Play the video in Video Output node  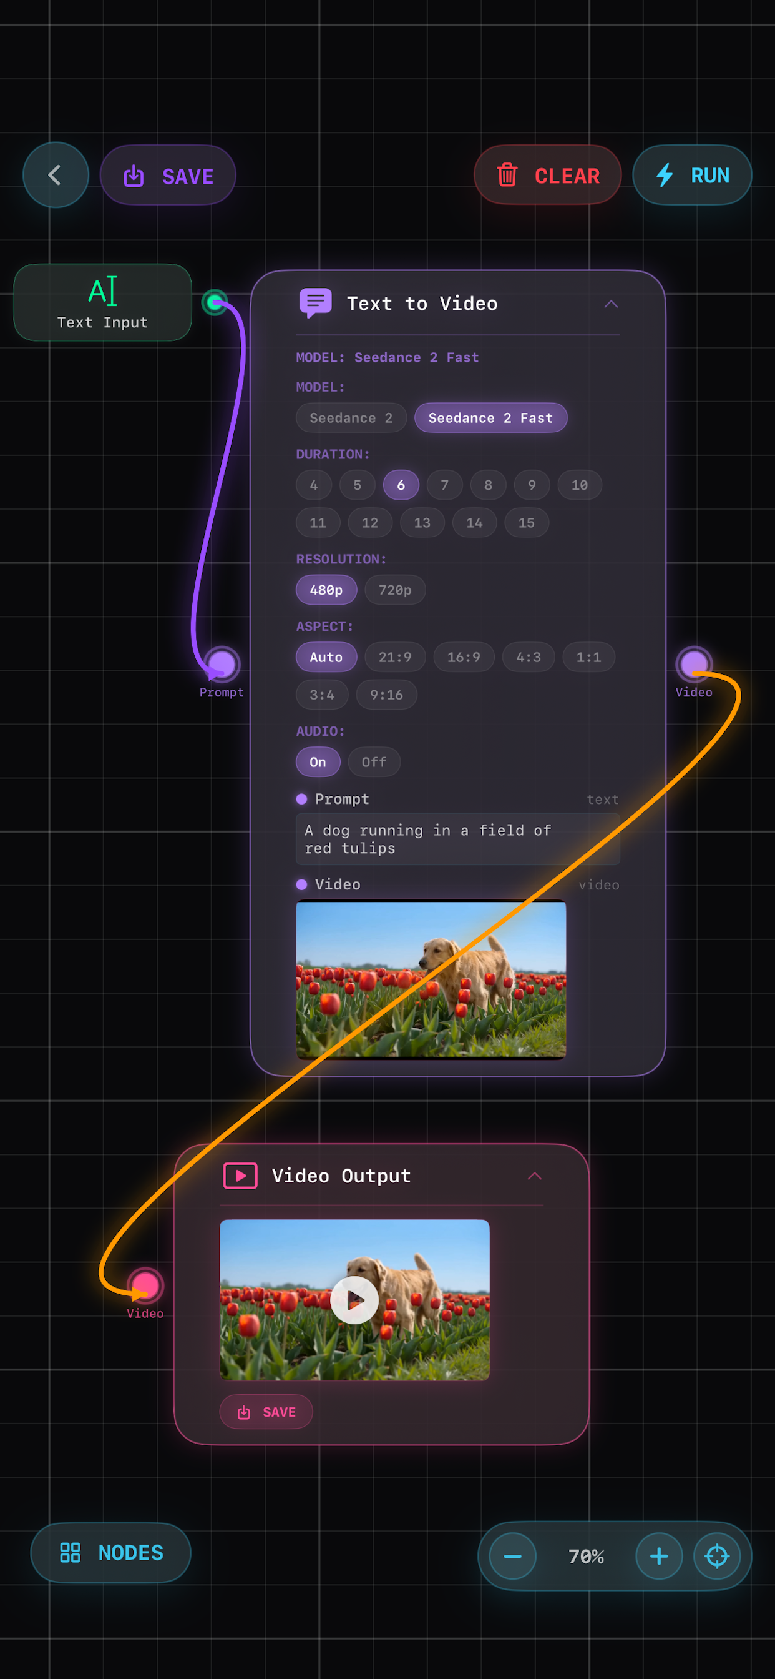(x=354, y=1300)
